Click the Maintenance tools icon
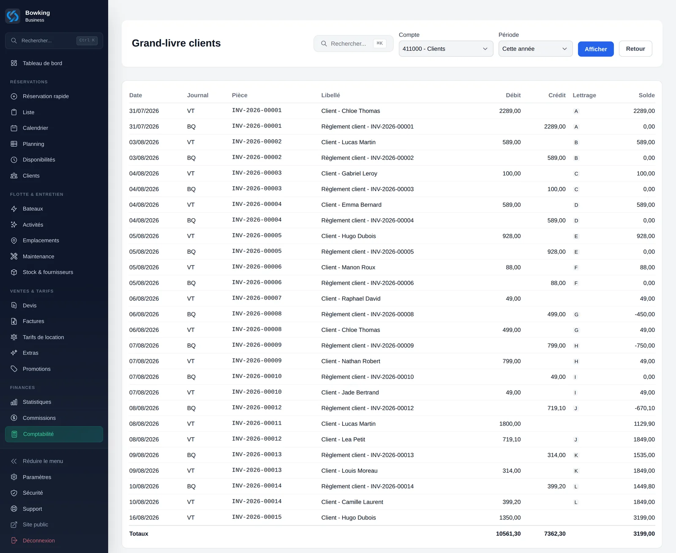This screenshot has width=676, height=553. pos(14,257)
